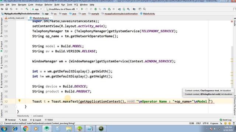Open the Analyze menu

[x=39, y=5]
